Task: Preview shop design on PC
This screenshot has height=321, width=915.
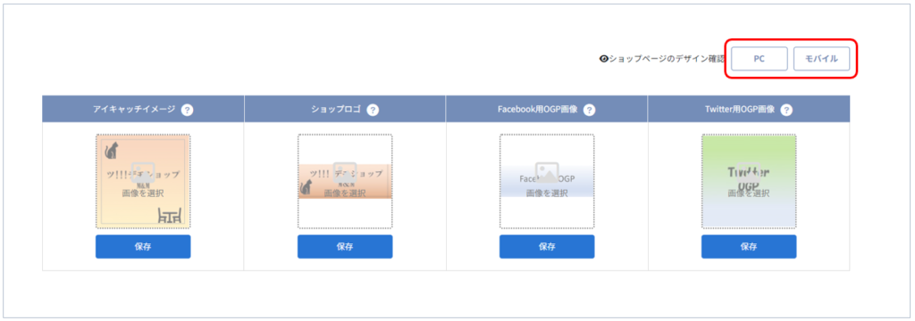Action: (760, 59)
